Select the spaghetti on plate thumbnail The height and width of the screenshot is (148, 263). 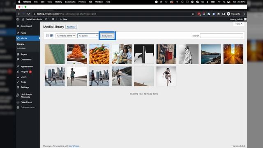tap(77, 54)
